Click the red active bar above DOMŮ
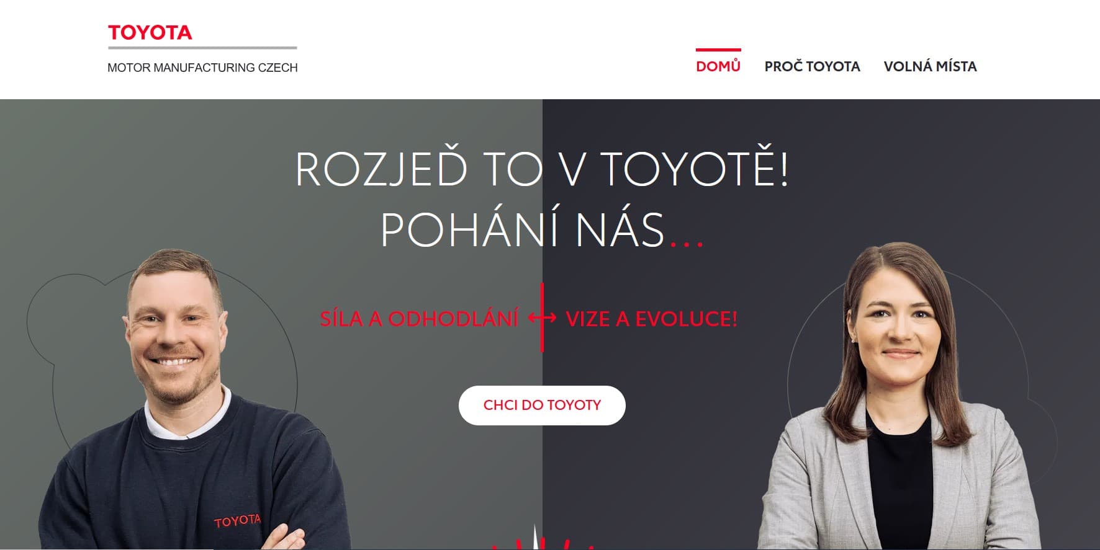This screenshot has width=1100, height=550. click(x=718, y=50)
